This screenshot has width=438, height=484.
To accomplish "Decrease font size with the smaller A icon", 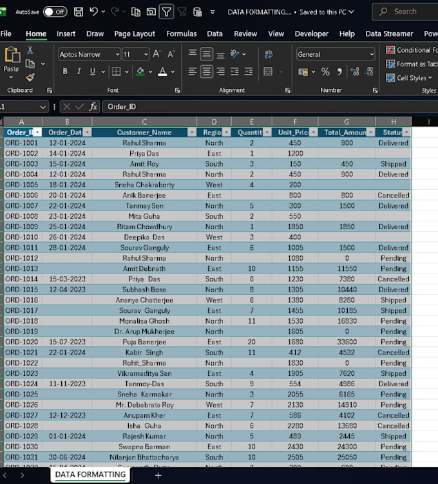I will (x=171, y=54).
